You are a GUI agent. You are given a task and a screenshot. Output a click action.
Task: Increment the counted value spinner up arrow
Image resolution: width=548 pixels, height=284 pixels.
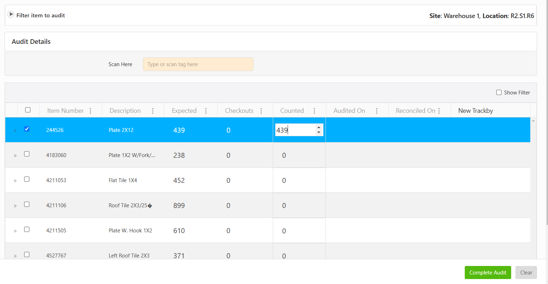click(x=319, y=127)
